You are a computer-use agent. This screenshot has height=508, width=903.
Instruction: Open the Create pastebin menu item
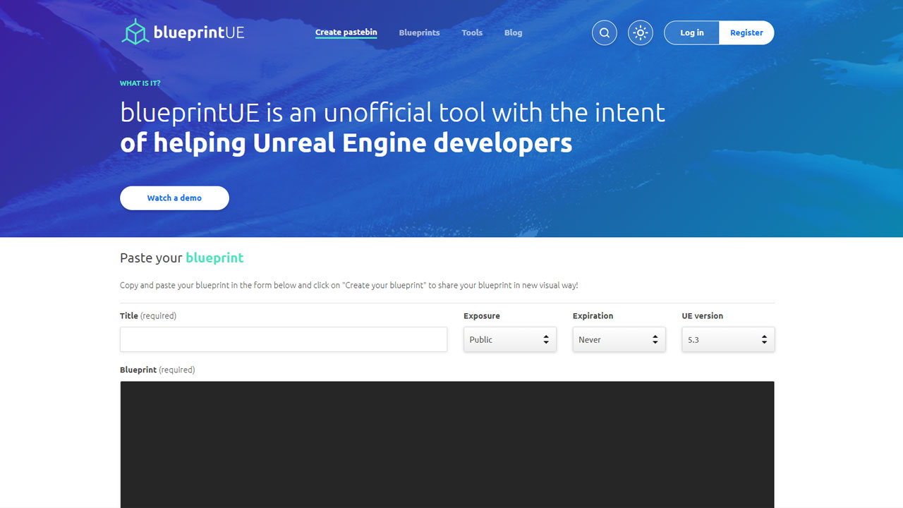(346, 32)
